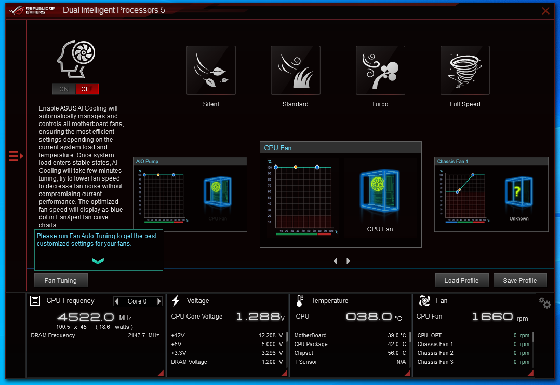This screenshot has height=385, width=560.
Task: Click the CPU Fan computer case icon
Action: 380,190
